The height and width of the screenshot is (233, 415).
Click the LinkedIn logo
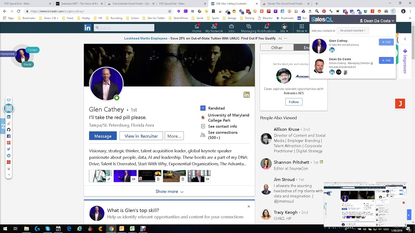[88, 28]
